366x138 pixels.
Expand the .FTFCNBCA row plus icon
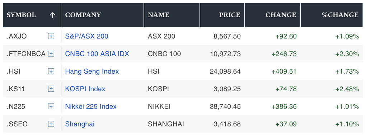[51, 54]
